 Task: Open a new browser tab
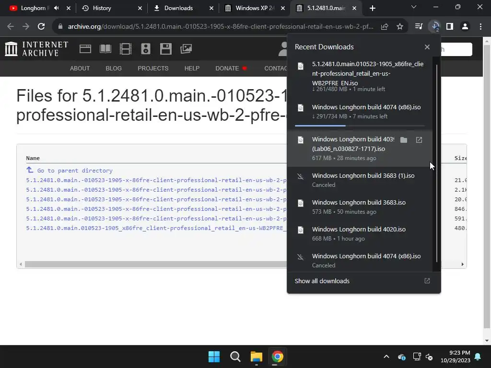372,8
